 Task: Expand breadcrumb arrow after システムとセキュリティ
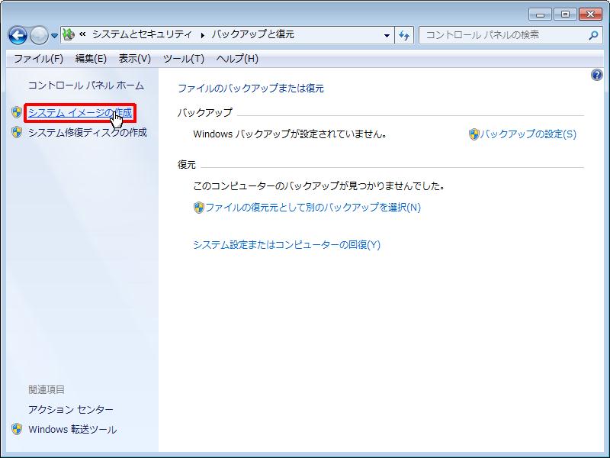click(x=203, y=35)
